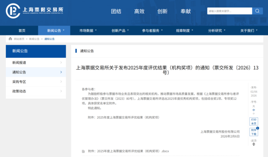The image size is (268, 157).
Task: Click the 各参与者 greeting line
Action: 89,89
